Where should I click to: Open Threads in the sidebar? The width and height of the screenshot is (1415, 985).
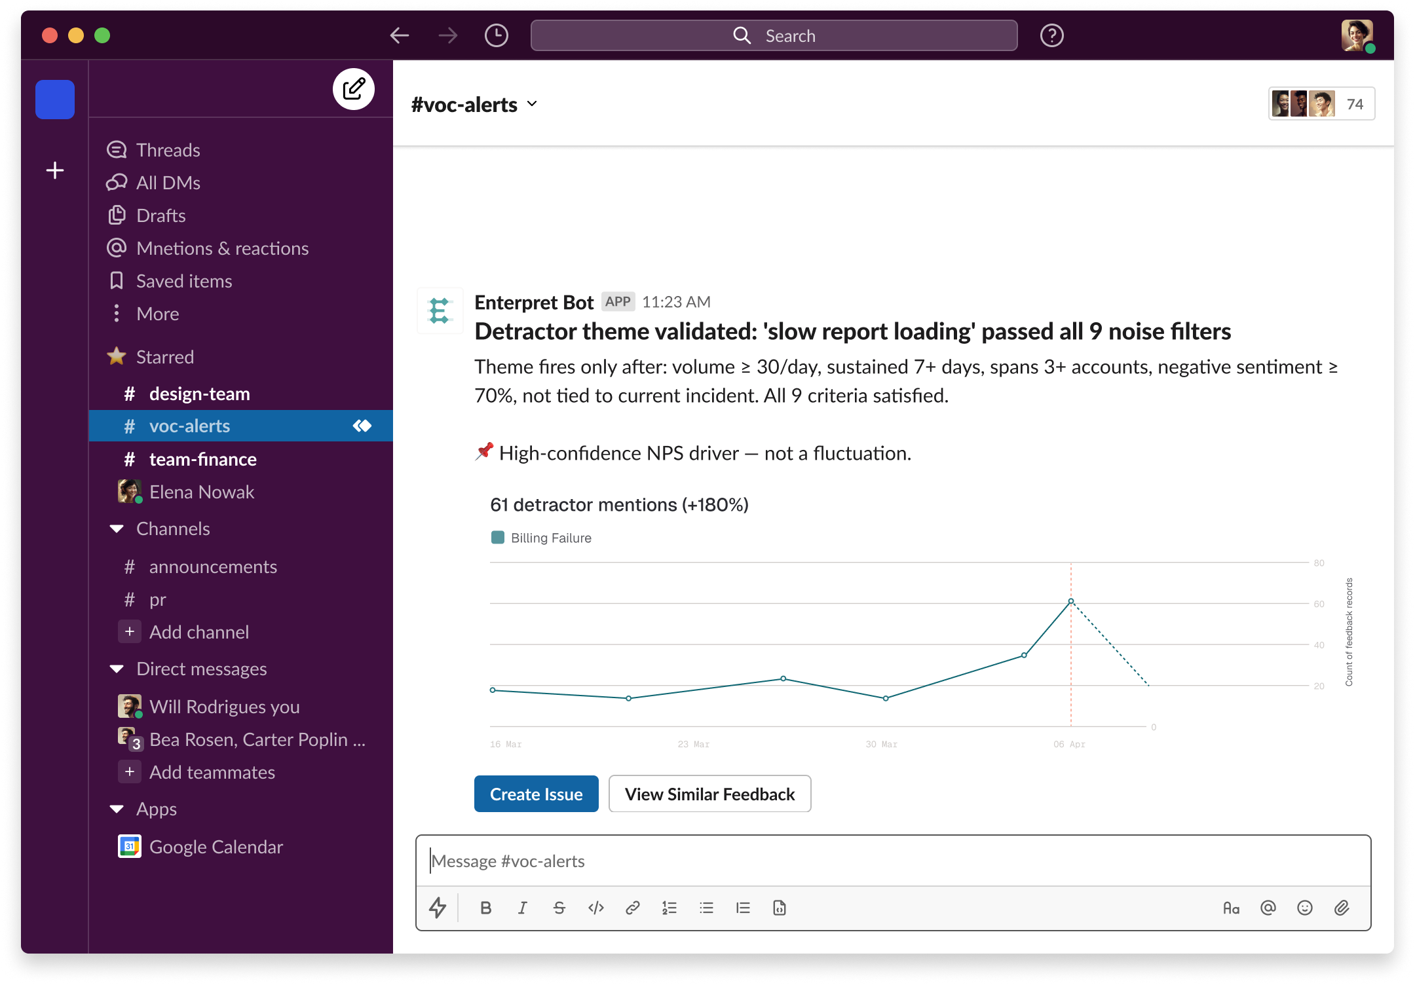pyautogui.click(x=168, y=150)
